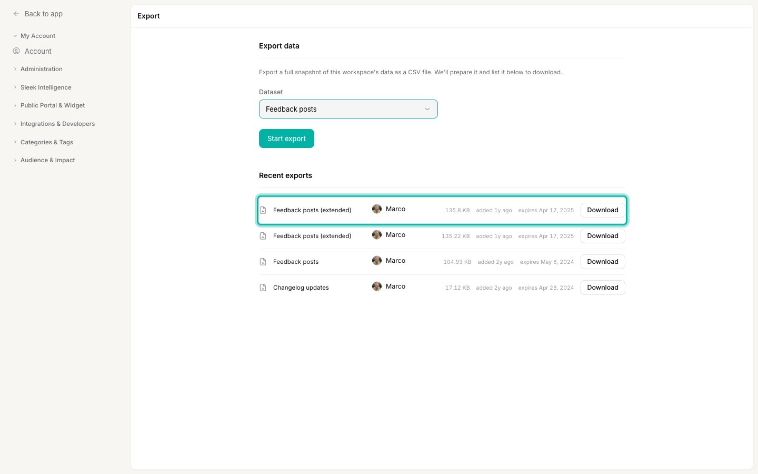
Task: Open the Account settings page
Action: [38, 51]
